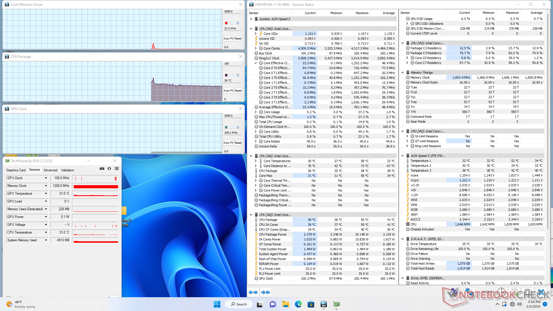
Task: Select the PL1 Power Limit row
Action: [x=322, y=269]
